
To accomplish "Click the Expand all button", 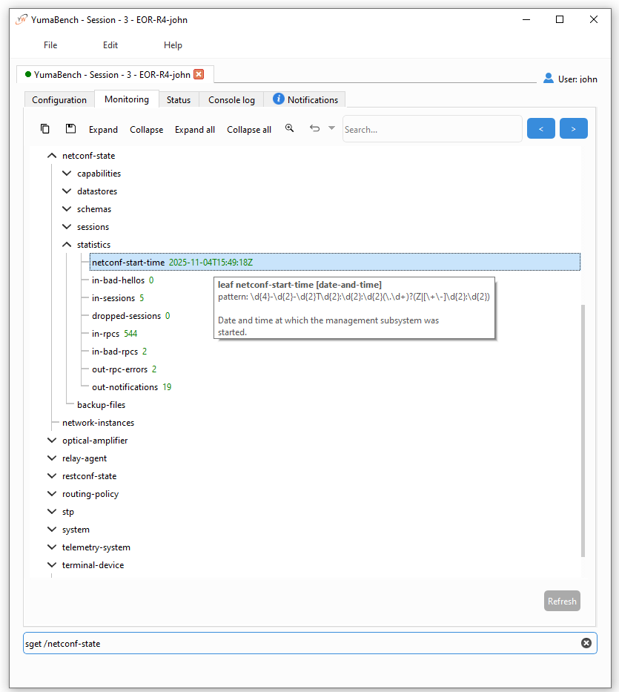I will 195,130.
